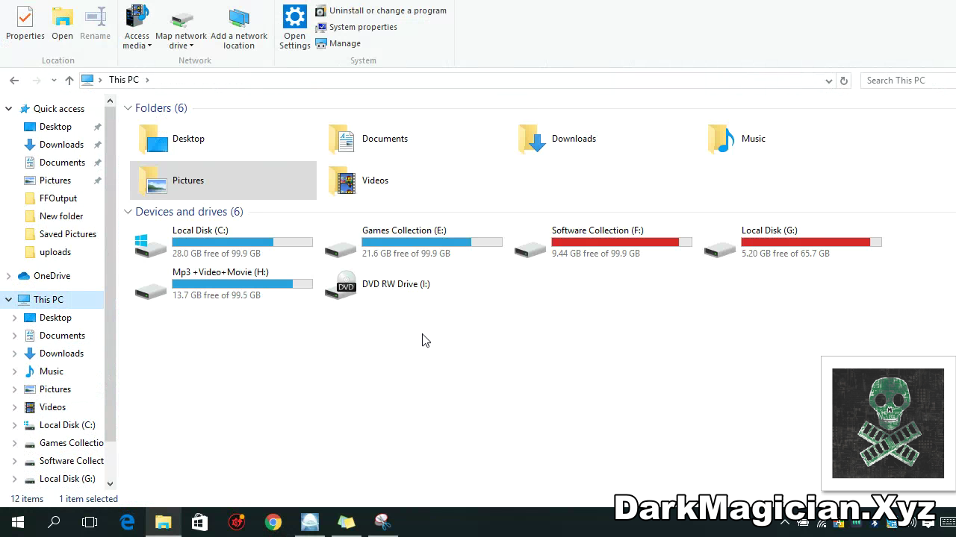The height and width of the screenshot is (537, 956).
Task: Open Task View on taskbar
Action: (x=90, y=522)
